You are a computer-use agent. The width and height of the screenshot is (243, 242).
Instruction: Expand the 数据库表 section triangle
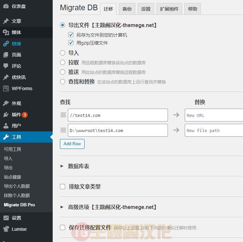62,166
